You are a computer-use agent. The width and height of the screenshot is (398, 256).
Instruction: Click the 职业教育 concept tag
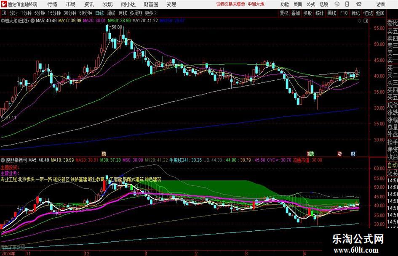tap(96, 179)
